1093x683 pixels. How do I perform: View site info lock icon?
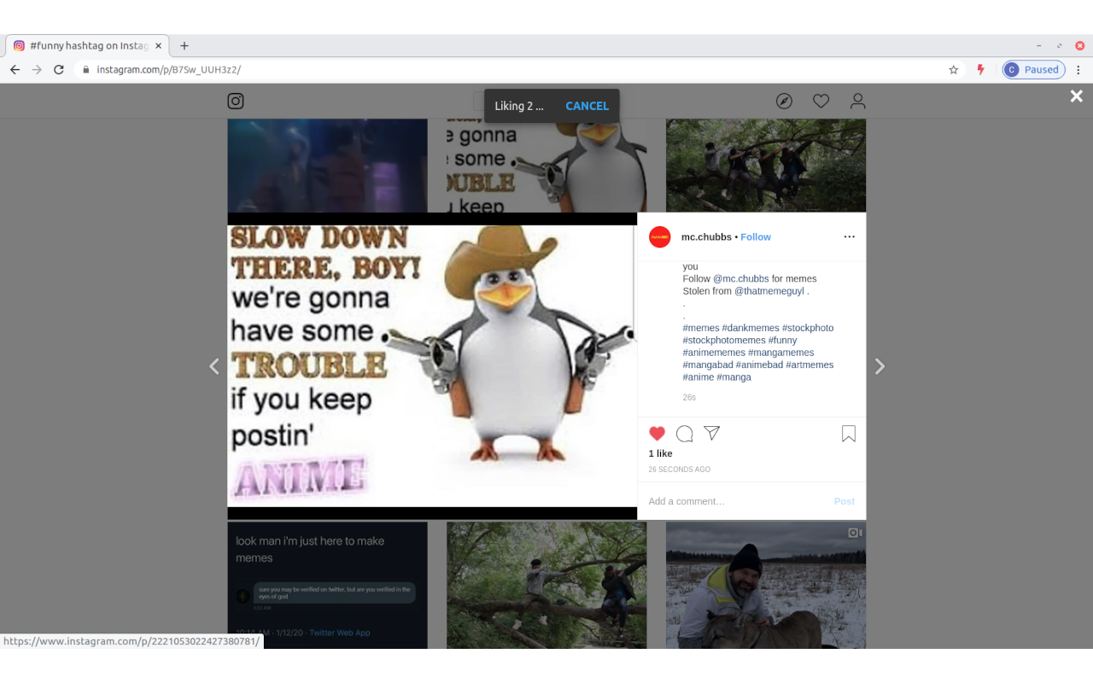[85, 70]
